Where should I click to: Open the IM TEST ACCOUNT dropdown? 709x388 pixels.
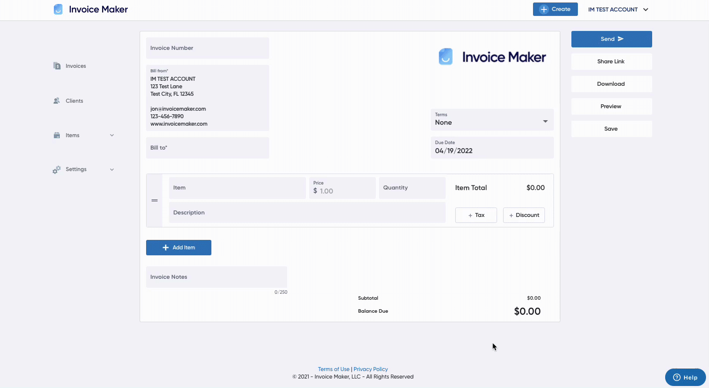point(618,9)
